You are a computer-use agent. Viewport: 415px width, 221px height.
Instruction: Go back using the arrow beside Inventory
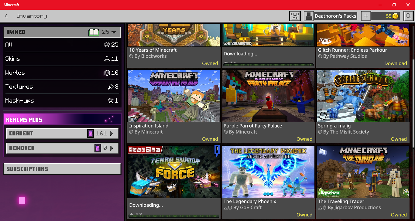[6, 16]
